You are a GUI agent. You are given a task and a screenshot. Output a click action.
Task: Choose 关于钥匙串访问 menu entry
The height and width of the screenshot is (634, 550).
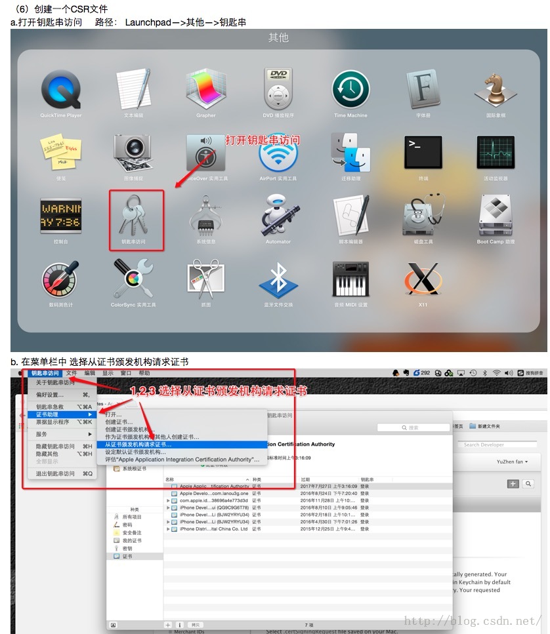coord(62,382)
